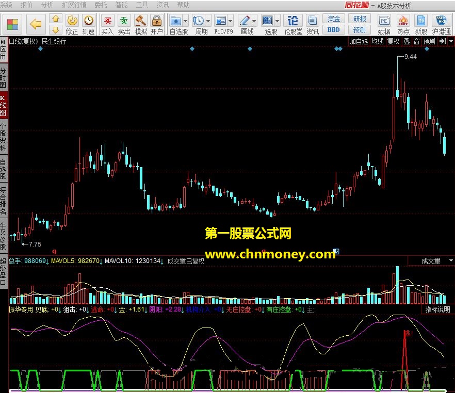Toggle the 叠 overlay option
Viewport: 455px width, 393px height.
(407, 41)
